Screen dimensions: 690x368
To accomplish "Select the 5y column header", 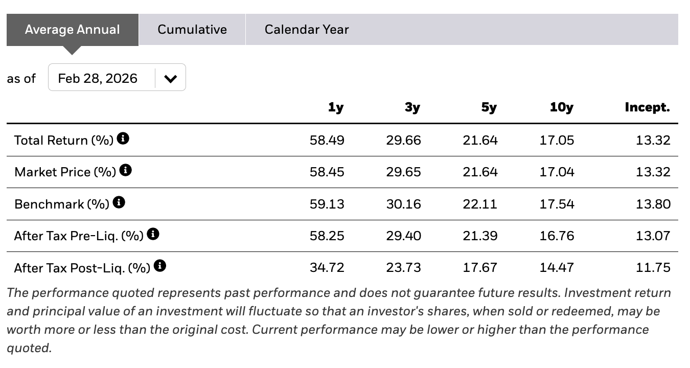I will 489,107.
